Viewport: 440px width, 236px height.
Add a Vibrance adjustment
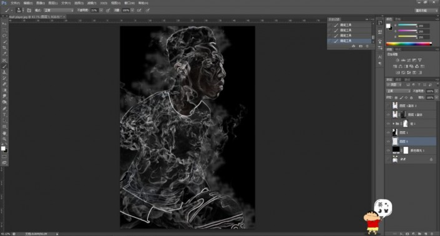click(420, 60)
